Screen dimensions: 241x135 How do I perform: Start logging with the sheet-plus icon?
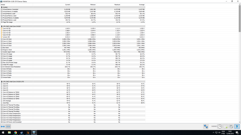[x=226, y=126]
